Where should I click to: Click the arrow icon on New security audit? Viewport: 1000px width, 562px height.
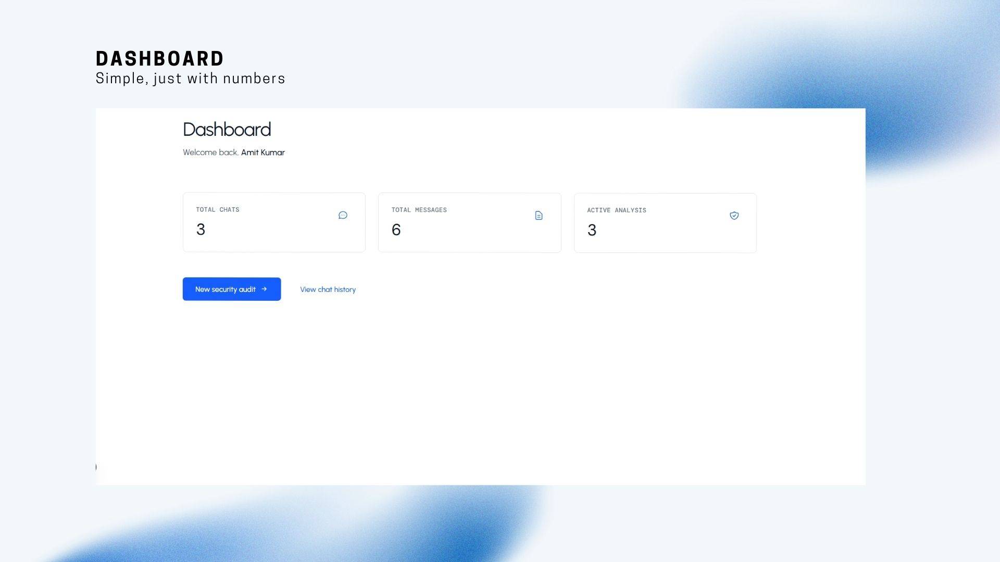click(x=264, y=289)
